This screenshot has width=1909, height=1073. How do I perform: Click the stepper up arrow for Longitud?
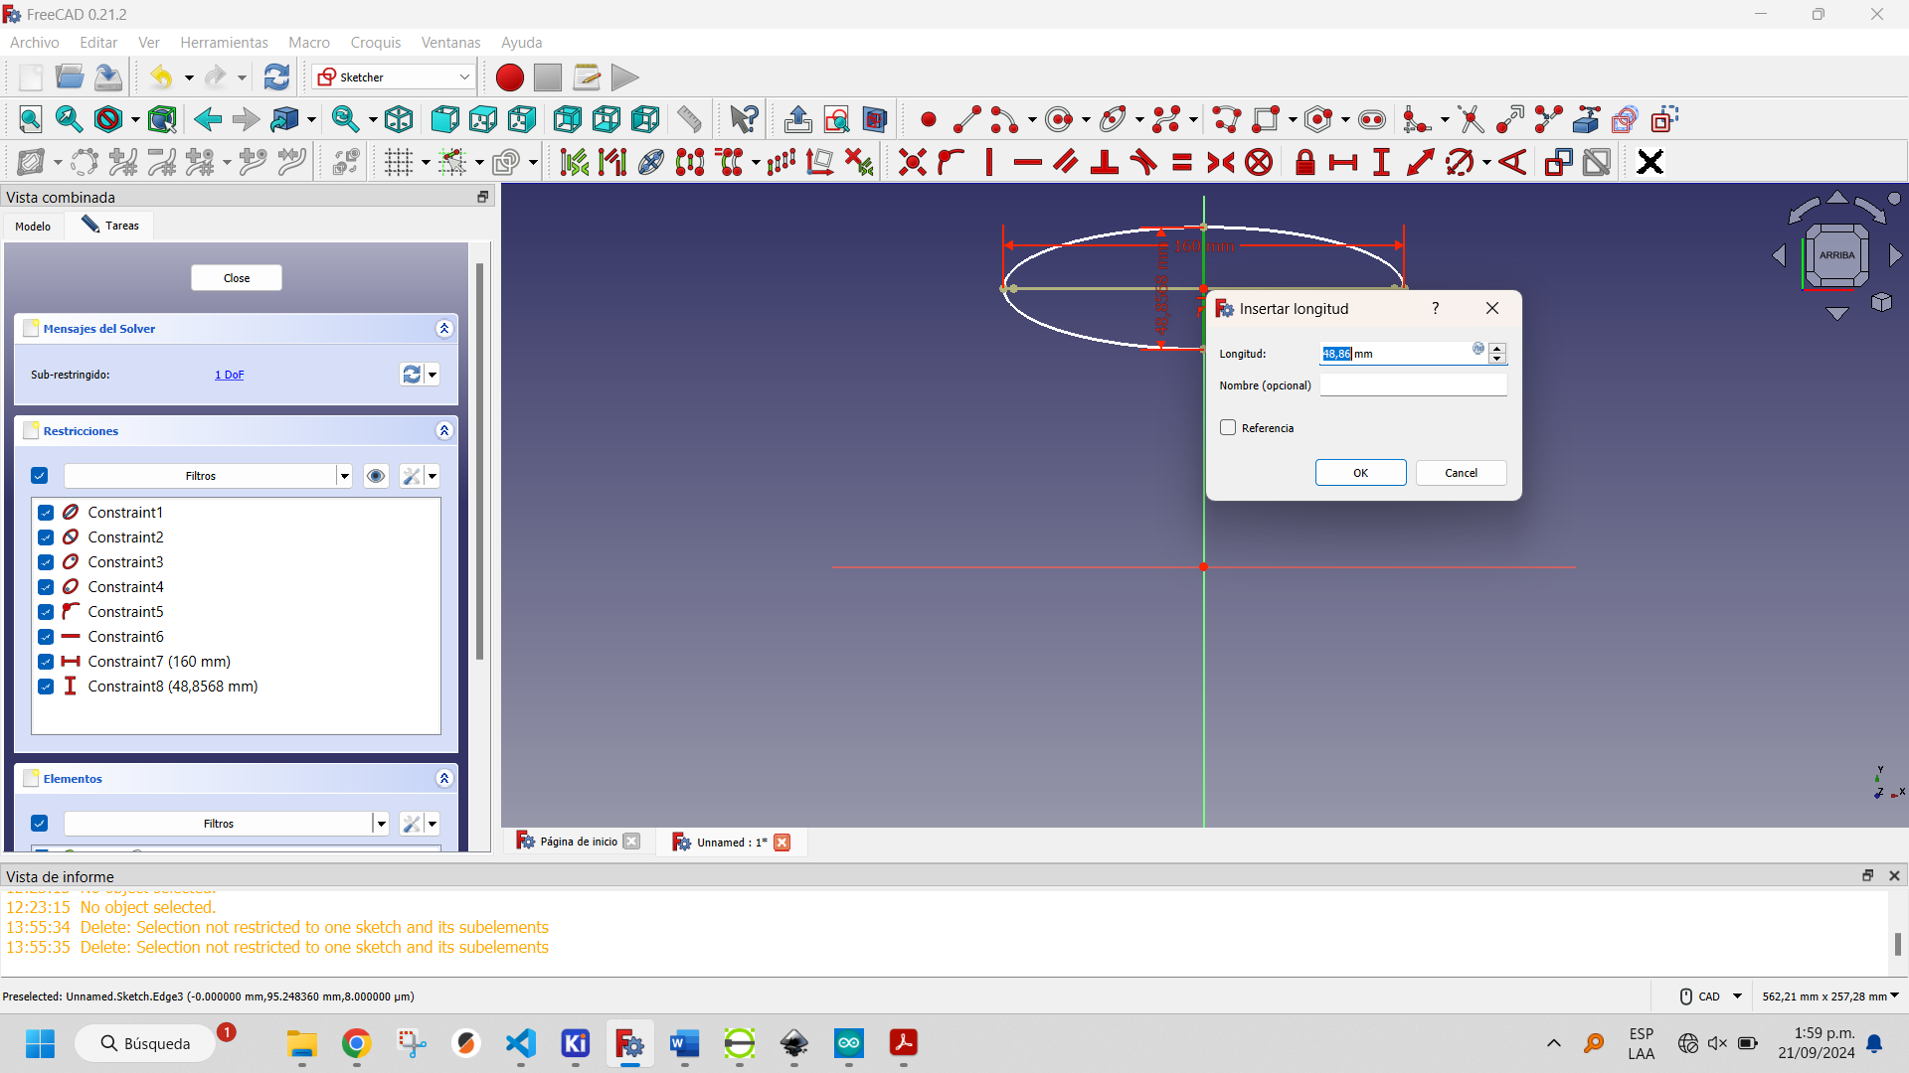tap(1497, 347)
